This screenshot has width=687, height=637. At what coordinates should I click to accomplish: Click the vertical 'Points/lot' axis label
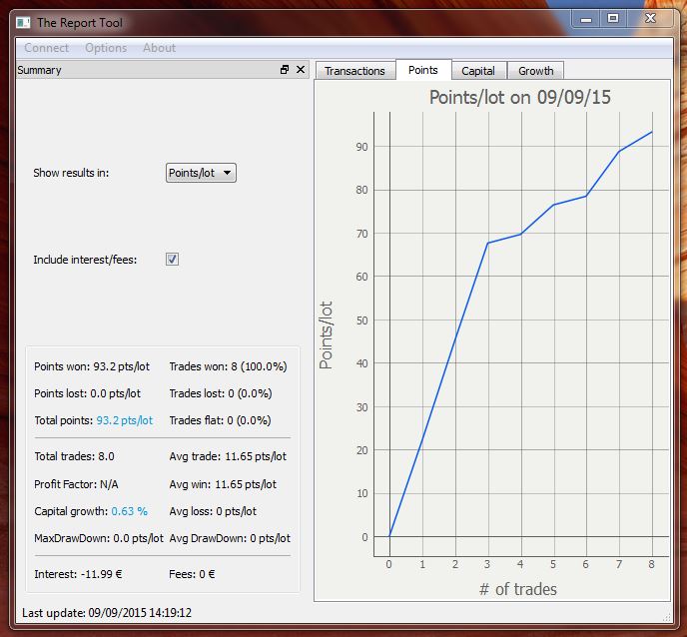pos(326,335)
